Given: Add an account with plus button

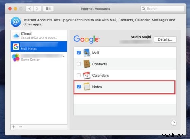Looking at the screenshot, I should [14, 127].
